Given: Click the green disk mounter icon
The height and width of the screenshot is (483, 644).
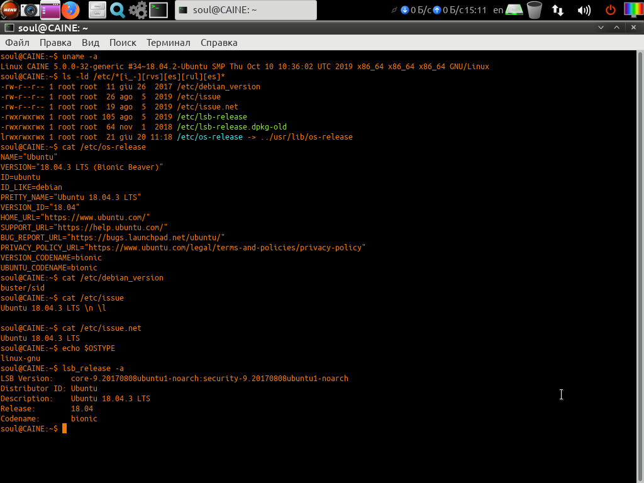Looking at the screenshot, I should point(514,10).
